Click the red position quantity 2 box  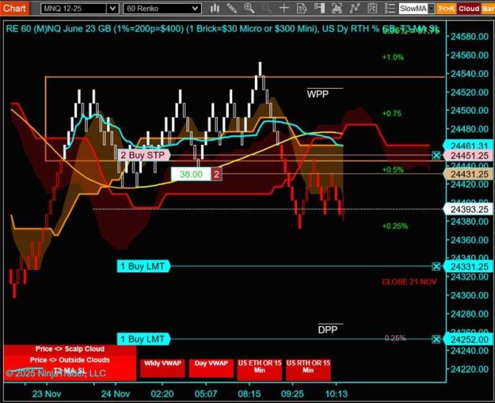coord(216,174)
